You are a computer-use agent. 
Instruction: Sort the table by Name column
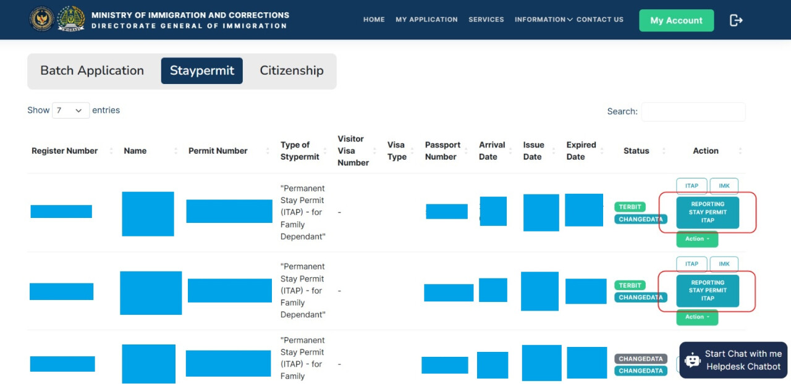(x=176, y=151)
